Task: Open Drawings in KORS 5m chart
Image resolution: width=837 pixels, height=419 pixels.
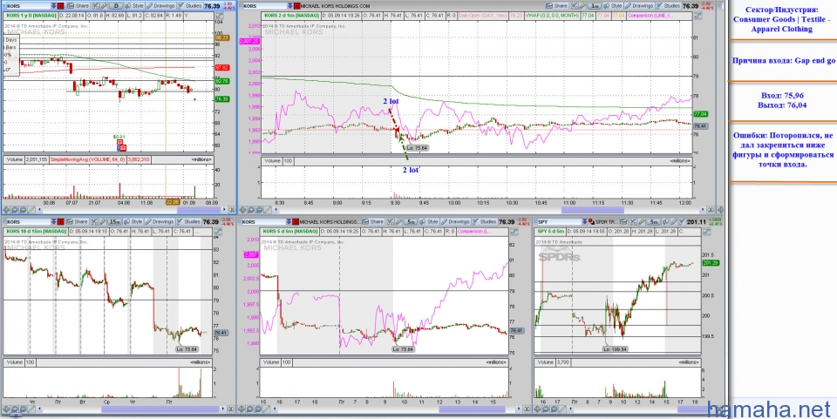Action: click(x=455, y=222)
